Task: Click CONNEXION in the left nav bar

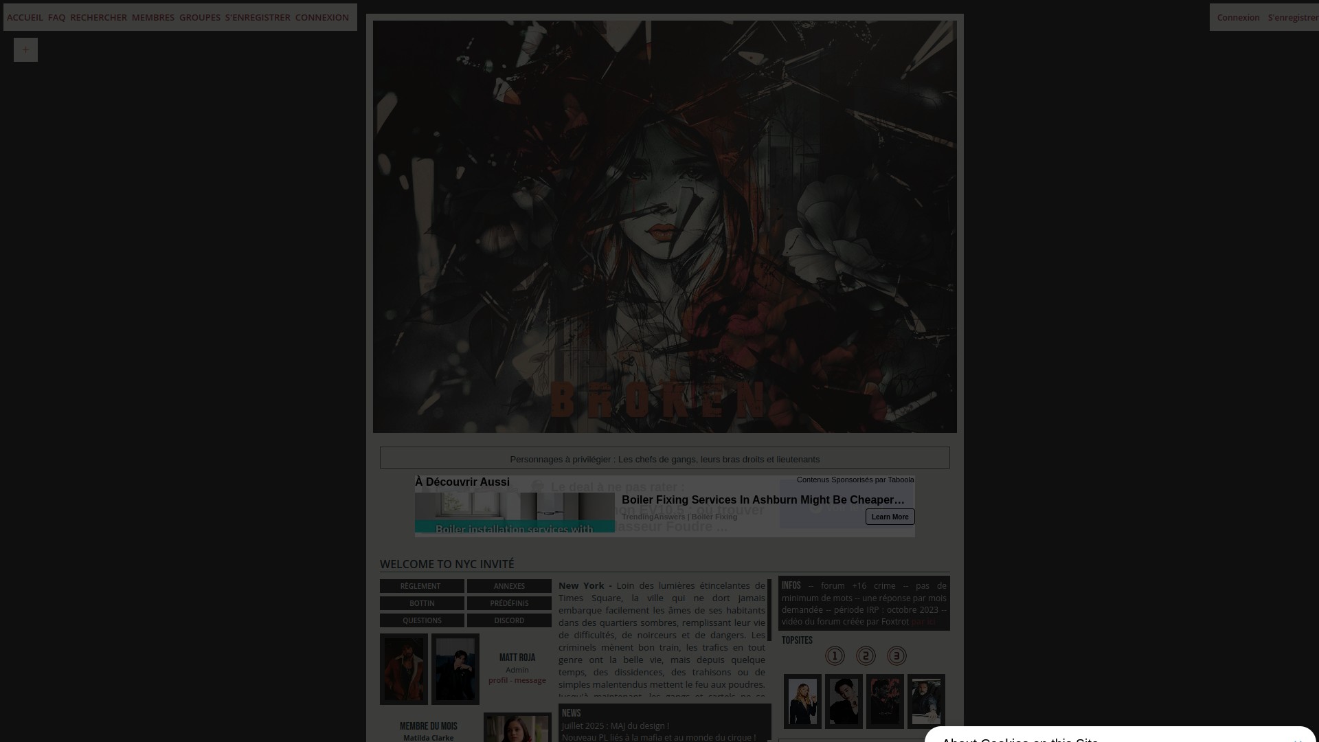Action: tap(322, 17)
